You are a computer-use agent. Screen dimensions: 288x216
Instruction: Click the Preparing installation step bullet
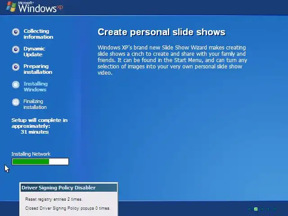point(16,67)
